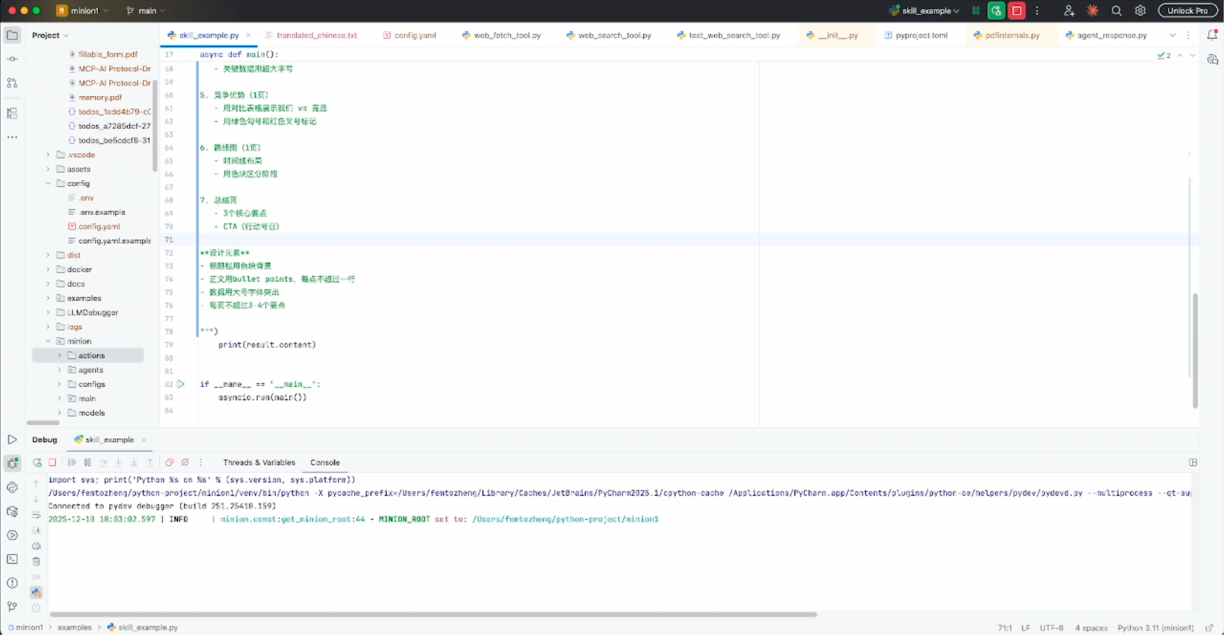Click the Rerun debug icon in top toolbar
This screenshot has height=635, width=1224.
pos(996,10)
